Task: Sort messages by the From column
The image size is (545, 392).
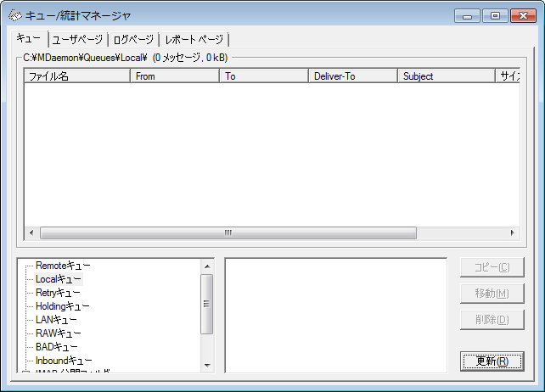Action: click(175, 76)
